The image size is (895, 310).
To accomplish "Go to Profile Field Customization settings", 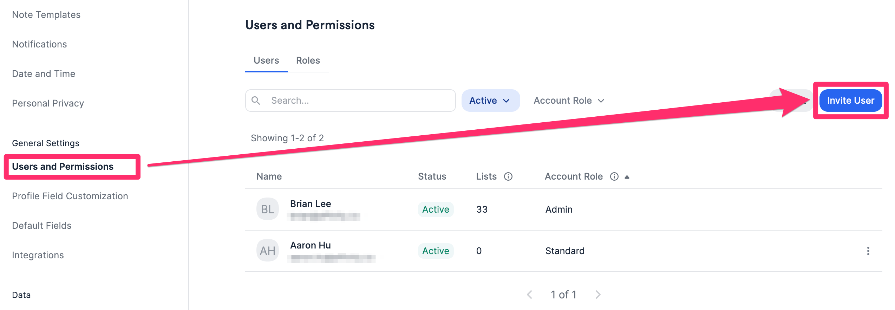I will tap(70, 196).
